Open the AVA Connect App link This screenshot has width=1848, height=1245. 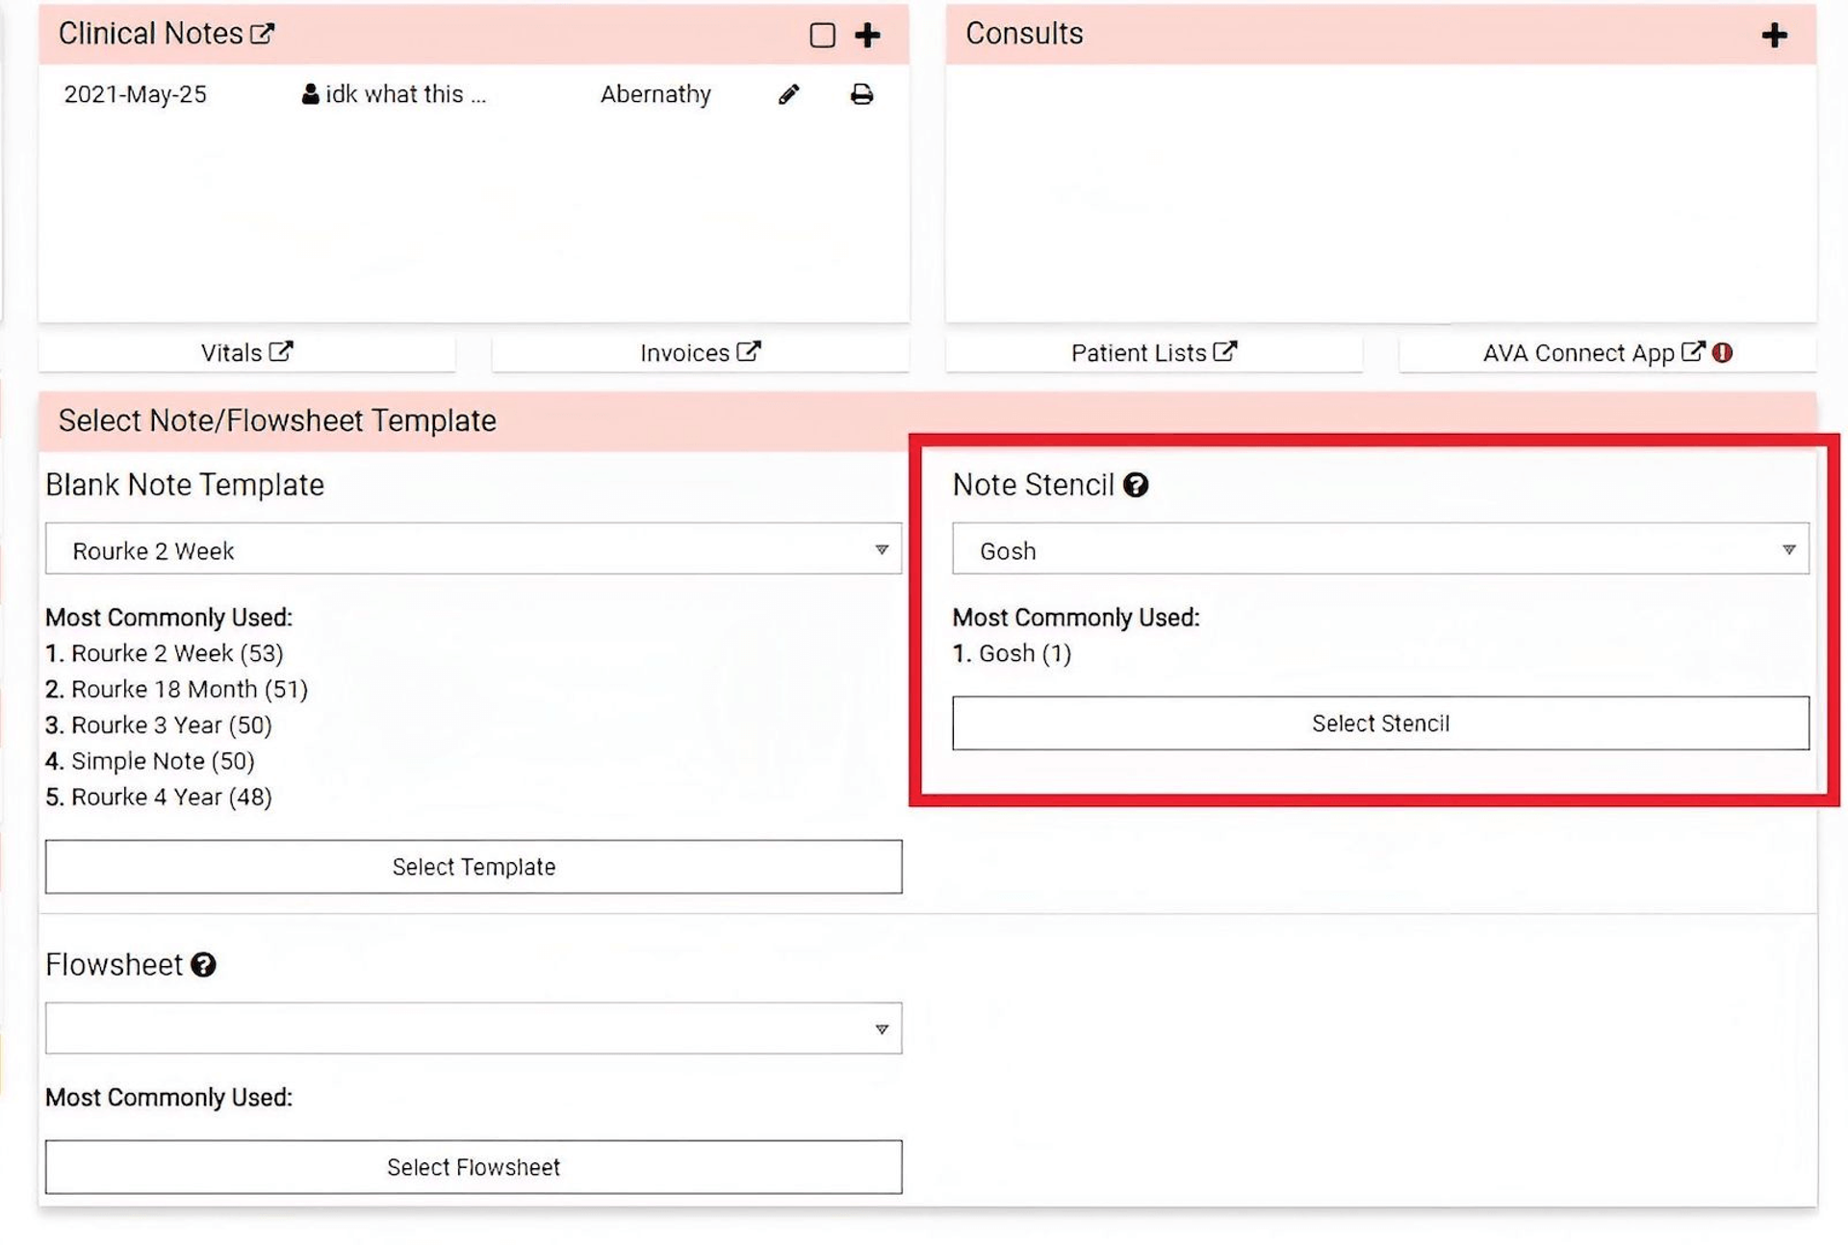coord(1592,353)
